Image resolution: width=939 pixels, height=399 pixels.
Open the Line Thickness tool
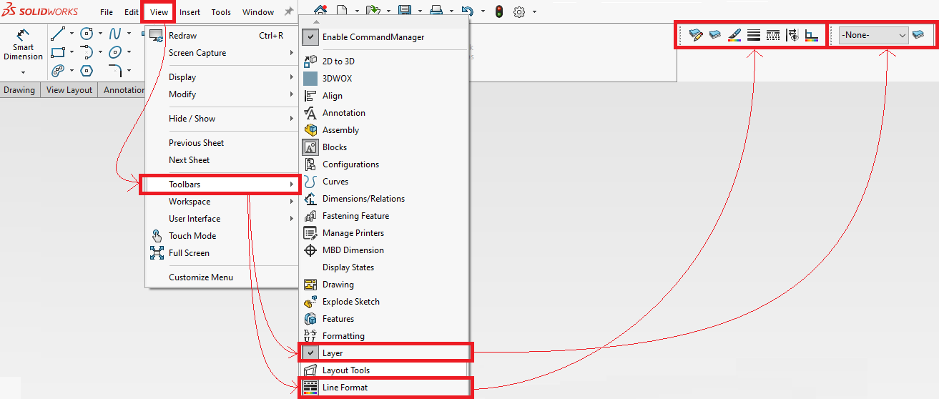click(753, 35)
